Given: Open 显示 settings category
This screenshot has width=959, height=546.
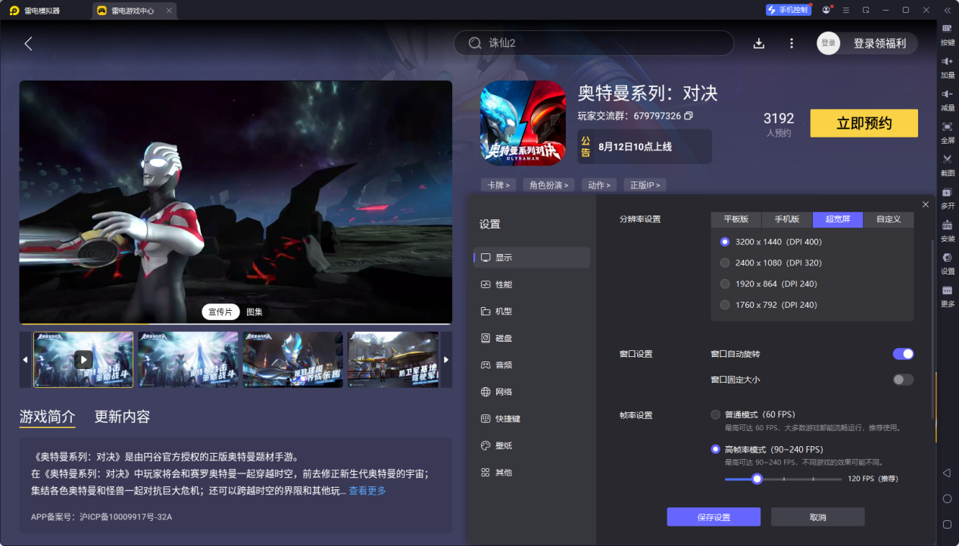Looking at the screenshot, I should point(532,257).
